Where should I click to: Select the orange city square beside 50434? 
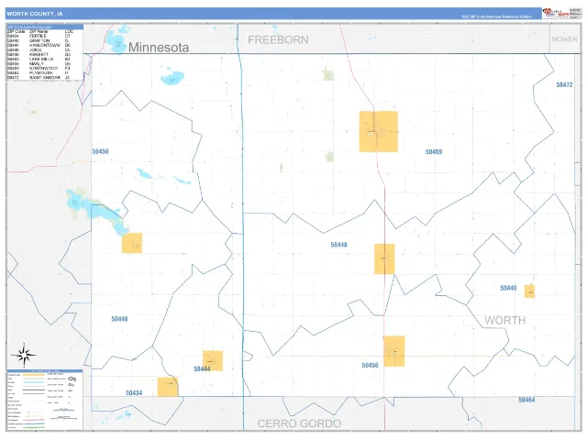point(168,387)
